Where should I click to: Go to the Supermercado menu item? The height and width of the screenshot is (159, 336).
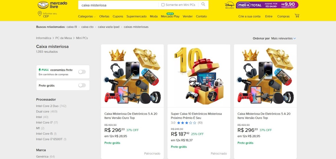[x=136, y=17]
